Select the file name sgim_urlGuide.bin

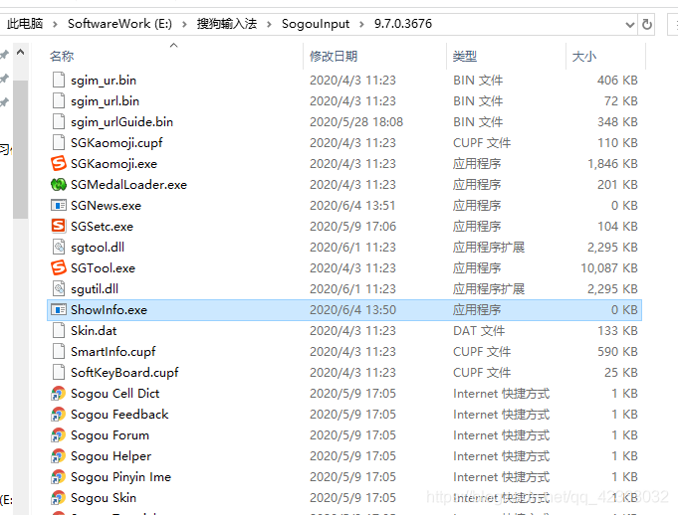pos(121,121)
